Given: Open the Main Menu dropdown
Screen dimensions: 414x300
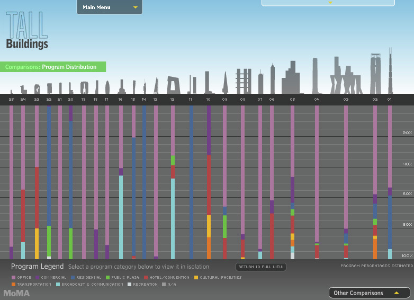Looking at the screenshot, I should tap(109, 7).
